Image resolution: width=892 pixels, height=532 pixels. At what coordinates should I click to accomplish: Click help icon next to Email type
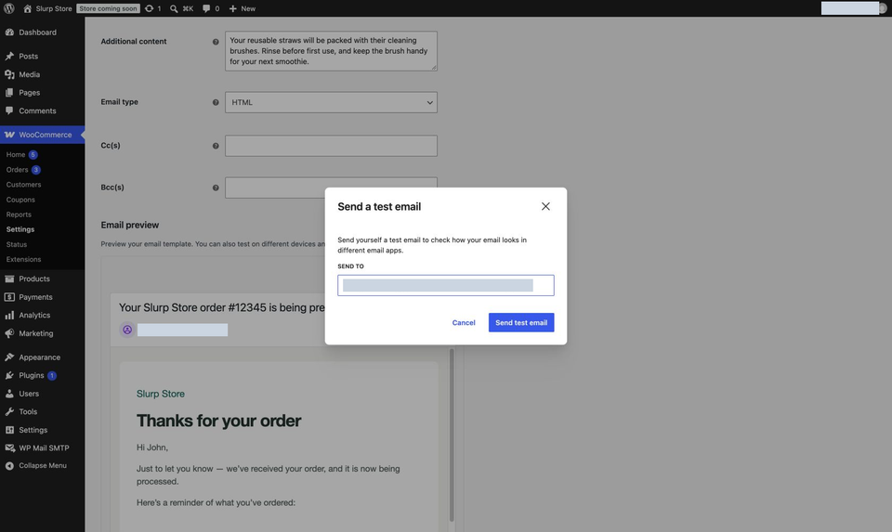[x=216, y=102]
